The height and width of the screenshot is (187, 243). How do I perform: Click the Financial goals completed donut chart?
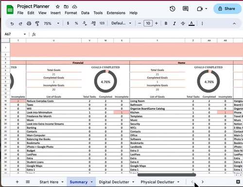[x=105, y=82]
